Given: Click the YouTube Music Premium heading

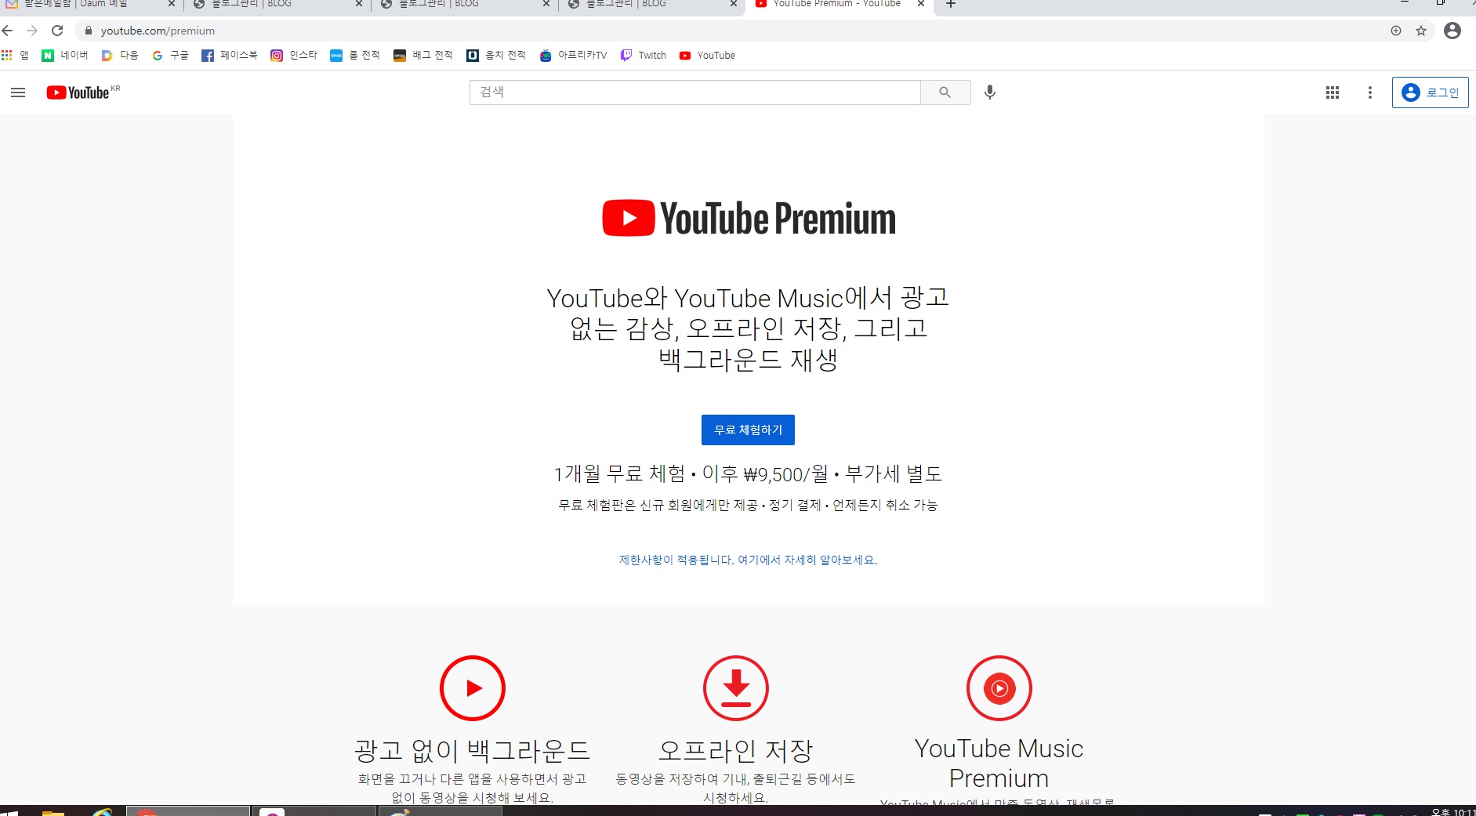Looking at the screenshot, I should coord(999,763).
